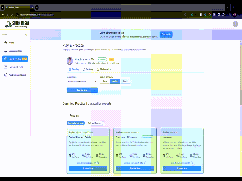
Task: Open the Select Topic dropdown
Action: 82,82
